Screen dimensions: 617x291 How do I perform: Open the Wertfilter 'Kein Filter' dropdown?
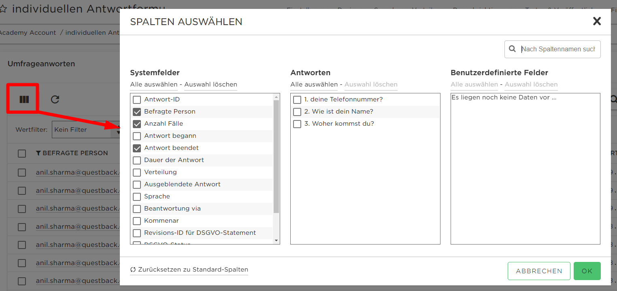[x=86, y=130]
